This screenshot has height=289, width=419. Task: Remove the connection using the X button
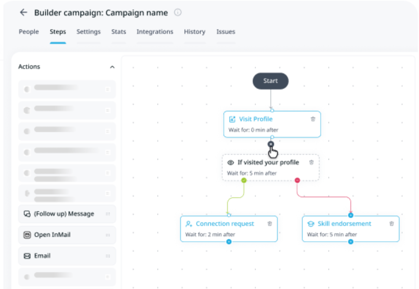[271, 144]
